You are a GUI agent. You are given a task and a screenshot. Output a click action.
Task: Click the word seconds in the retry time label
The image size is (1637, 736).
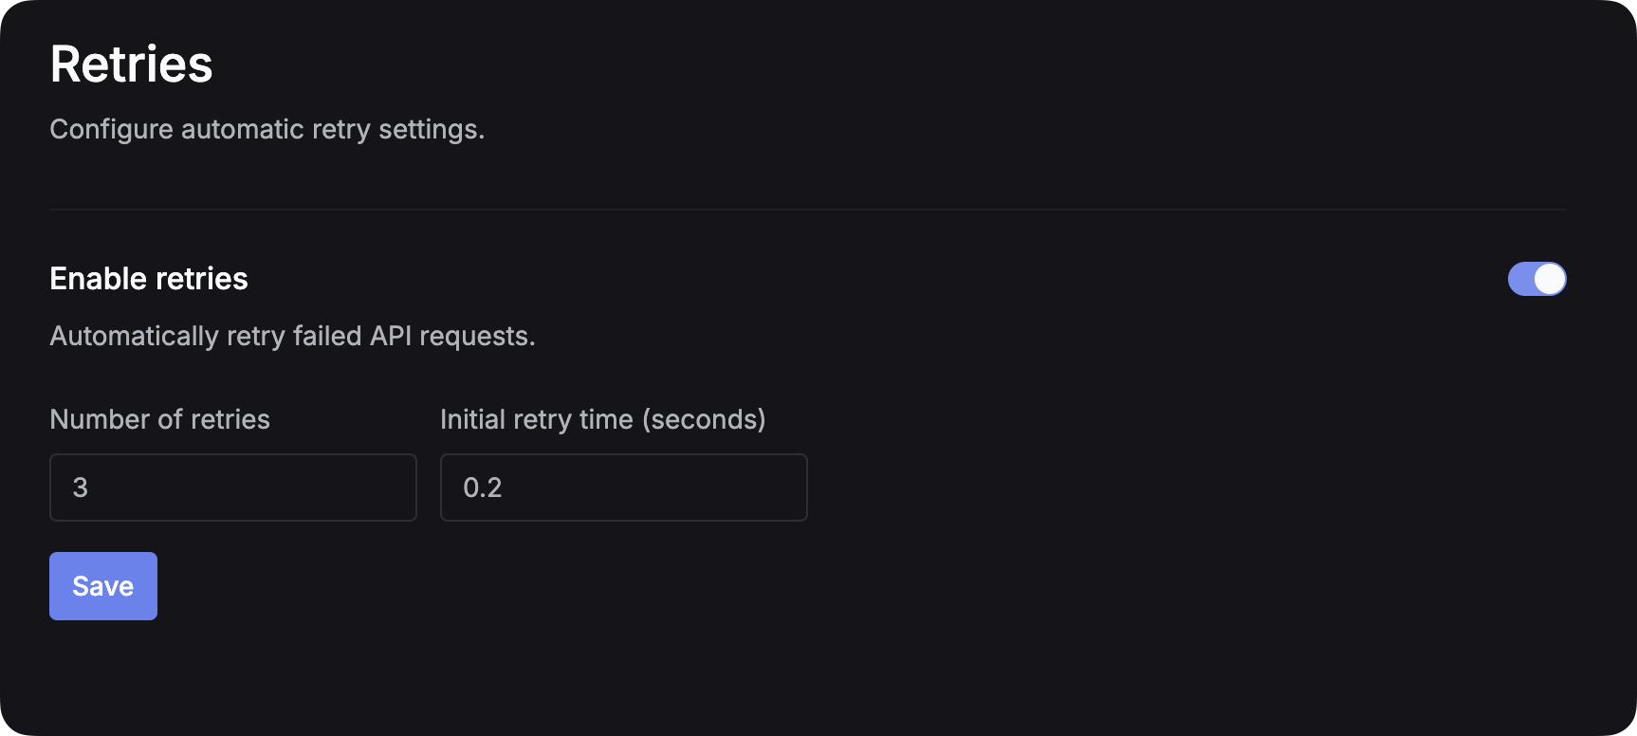coord(704,419)
